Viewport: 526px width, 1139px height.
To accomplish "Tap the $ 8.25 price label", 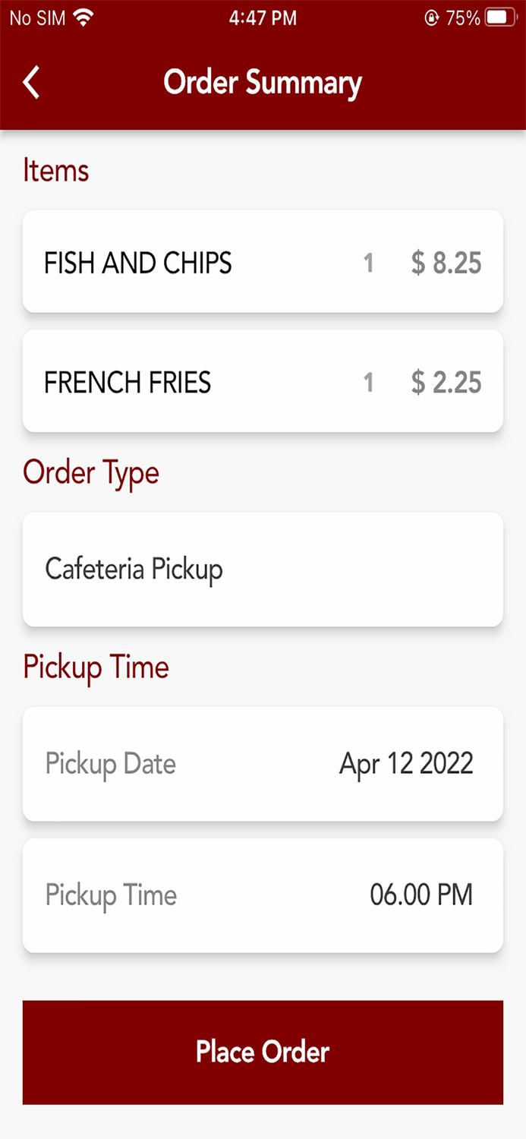I will [445, 262].
